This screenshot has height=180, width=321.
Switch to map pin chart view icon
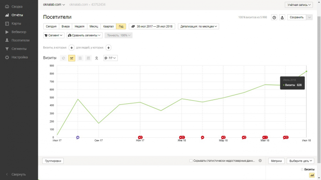click(x=96, y=58)
